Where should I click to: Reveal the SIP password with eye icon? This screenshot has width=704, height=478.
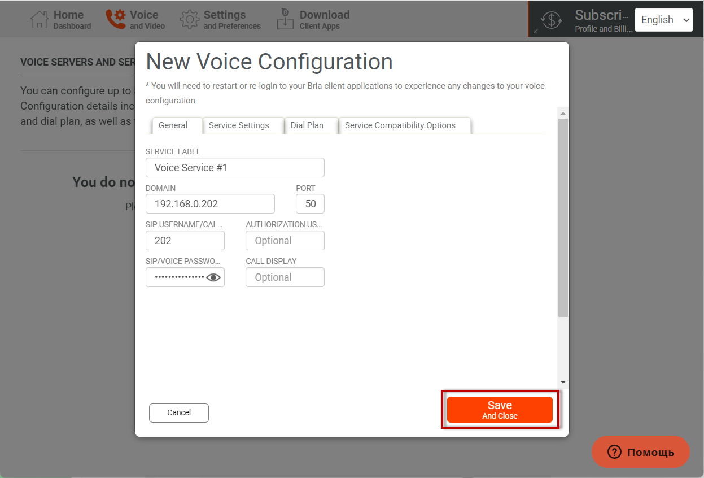click(x=213, y=277)
